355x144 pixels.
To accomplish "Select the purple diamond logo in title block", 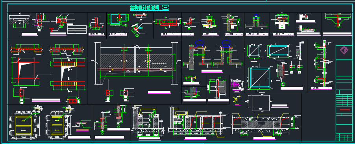I will [344, 50].
